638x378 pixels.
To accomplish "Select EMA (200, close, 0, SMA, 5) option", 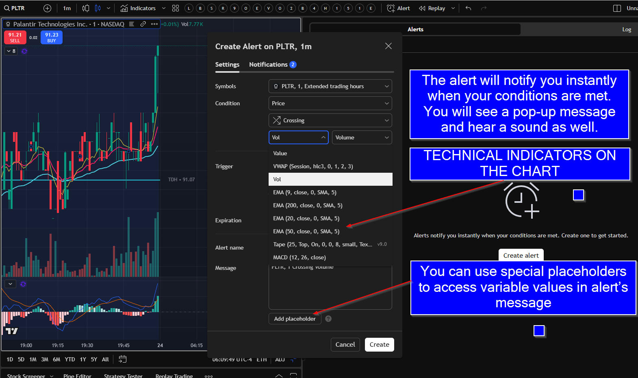I will [308, 205].
